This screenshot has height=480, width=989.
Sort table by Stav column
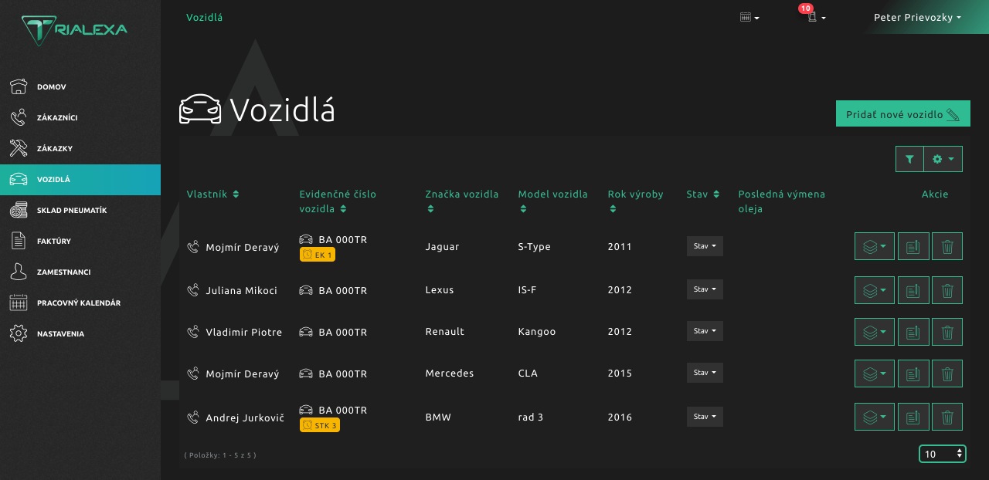click(703, 194)
